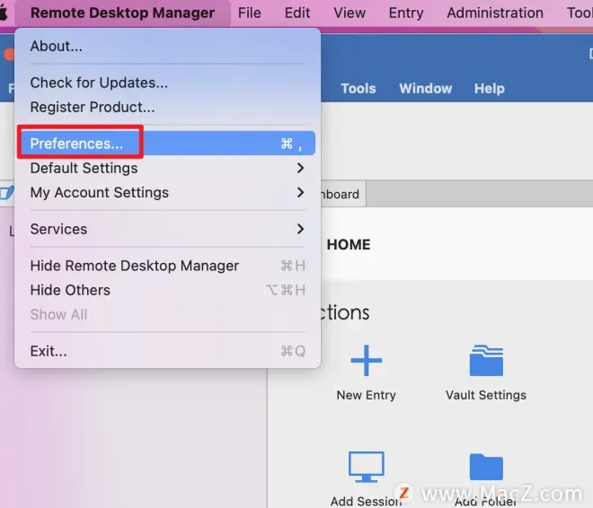Open Window tab in app window
This screenshot has height=508, width=593.
[426, 88]
